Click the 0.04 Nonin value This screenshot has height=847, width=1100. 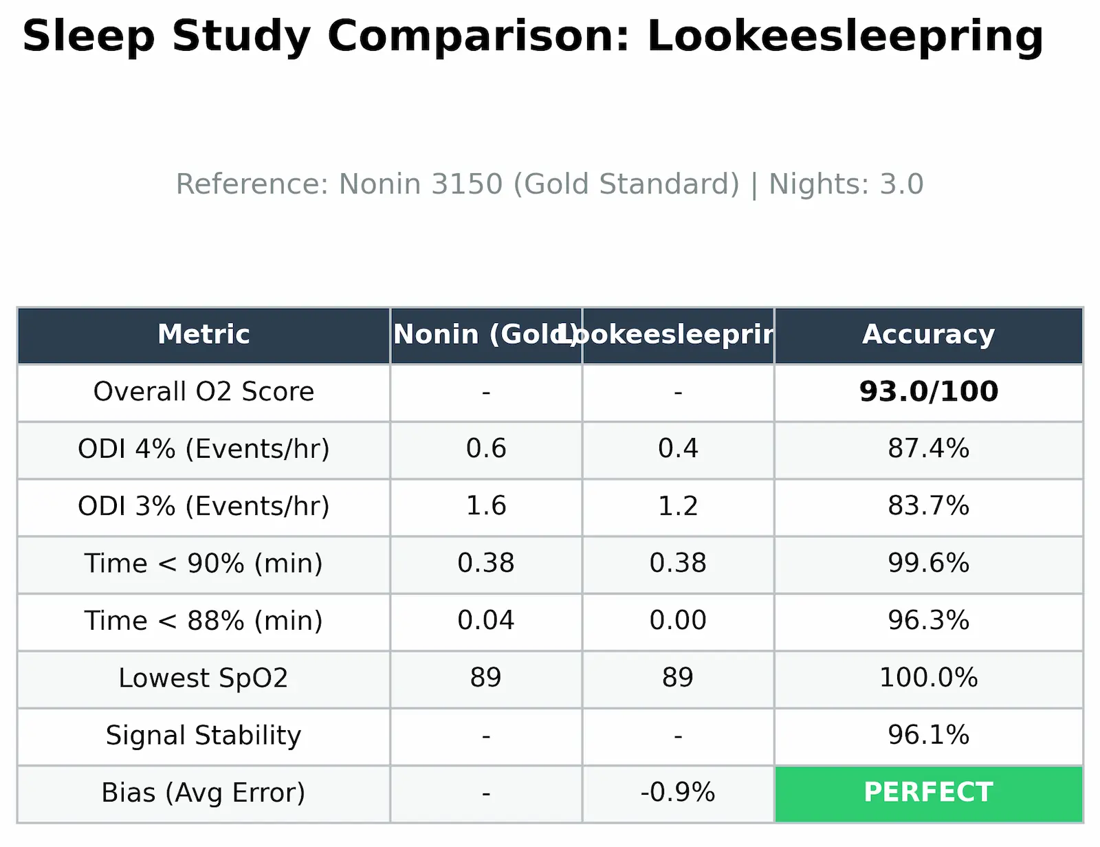485,621
